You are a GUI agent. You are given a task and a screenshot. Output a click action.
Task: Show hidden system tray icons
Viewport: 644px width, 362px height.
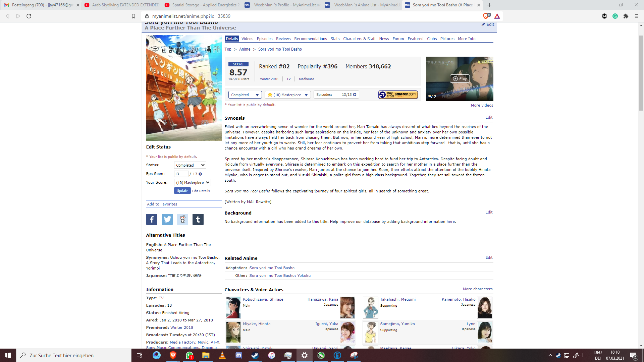tap(550, 355)
